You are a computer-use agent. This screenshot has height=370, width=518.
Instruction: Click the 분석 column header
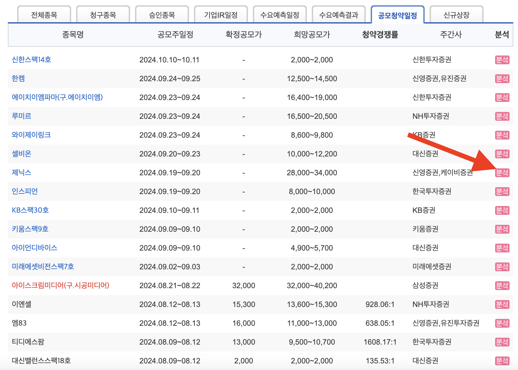click(x=502, y=34)
